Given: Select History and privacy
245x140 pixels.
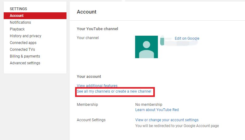Looking at the screenshot, I should (26, 36).
